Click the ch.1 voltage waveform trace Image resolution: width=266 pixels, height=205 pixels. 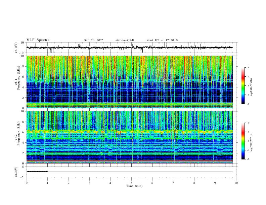(x=129, y=48)
